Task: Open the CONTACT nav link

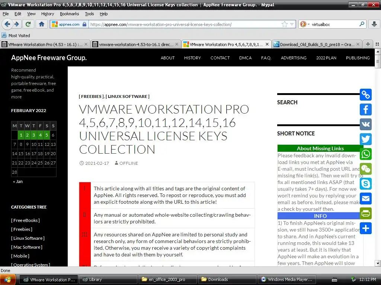Action: pyautogui.click(x=220, y=58)
